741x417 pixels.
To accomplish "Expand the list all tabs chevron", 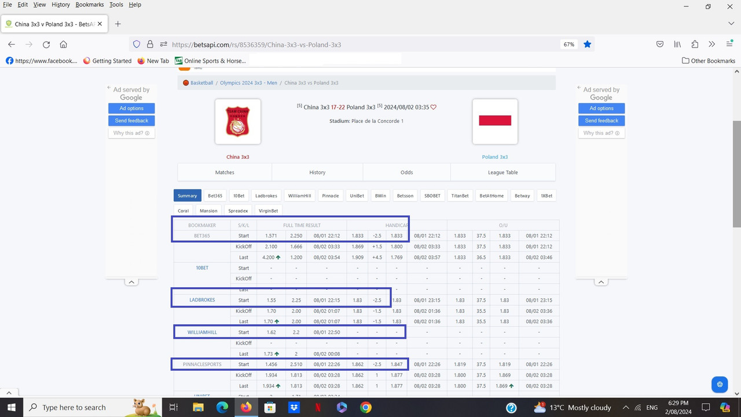I will pos(731,24).
